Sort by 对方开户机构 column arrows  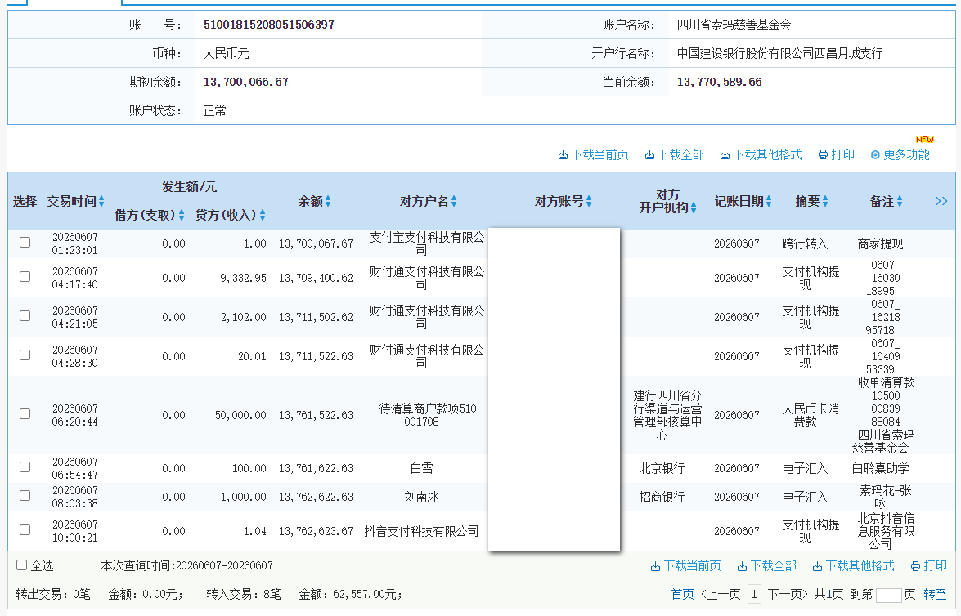click(694, 208)
